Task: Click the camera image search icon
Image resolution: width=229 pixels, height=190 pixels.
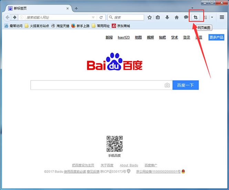Action: point(167,85)
